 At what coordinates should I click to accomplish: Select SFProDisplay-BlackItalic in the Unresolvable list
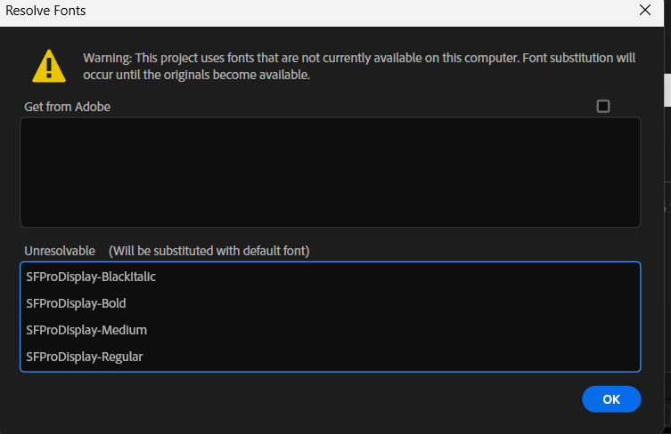coord(91,277)
